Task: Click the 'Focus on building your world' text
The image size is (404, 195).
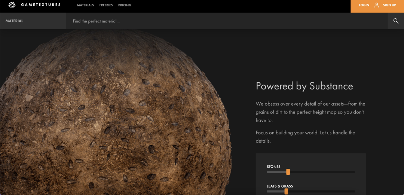Action: click(305, 137)
